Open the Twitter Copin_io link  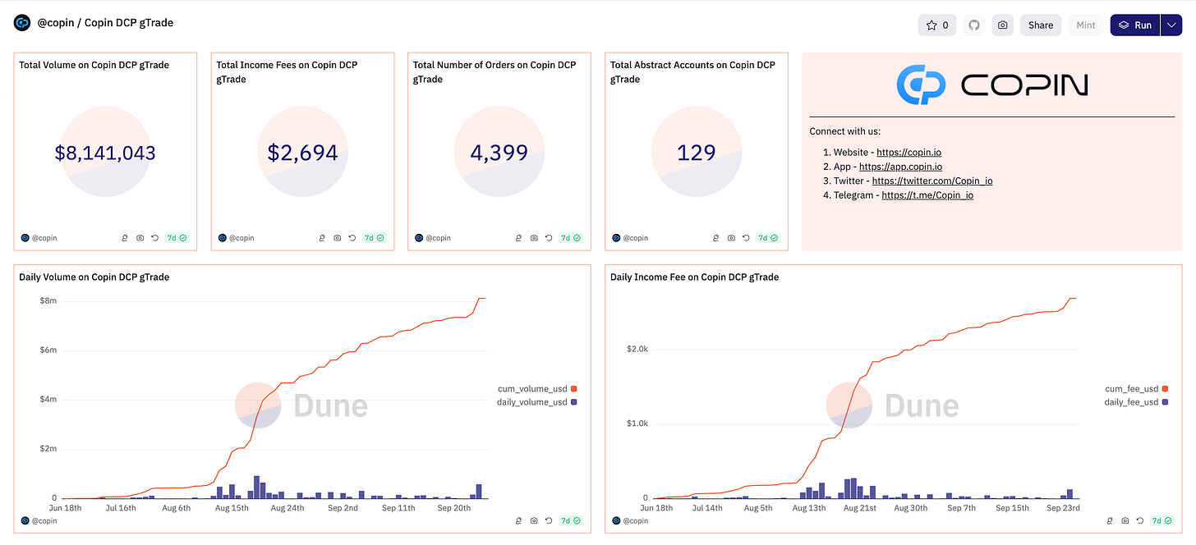932,181
